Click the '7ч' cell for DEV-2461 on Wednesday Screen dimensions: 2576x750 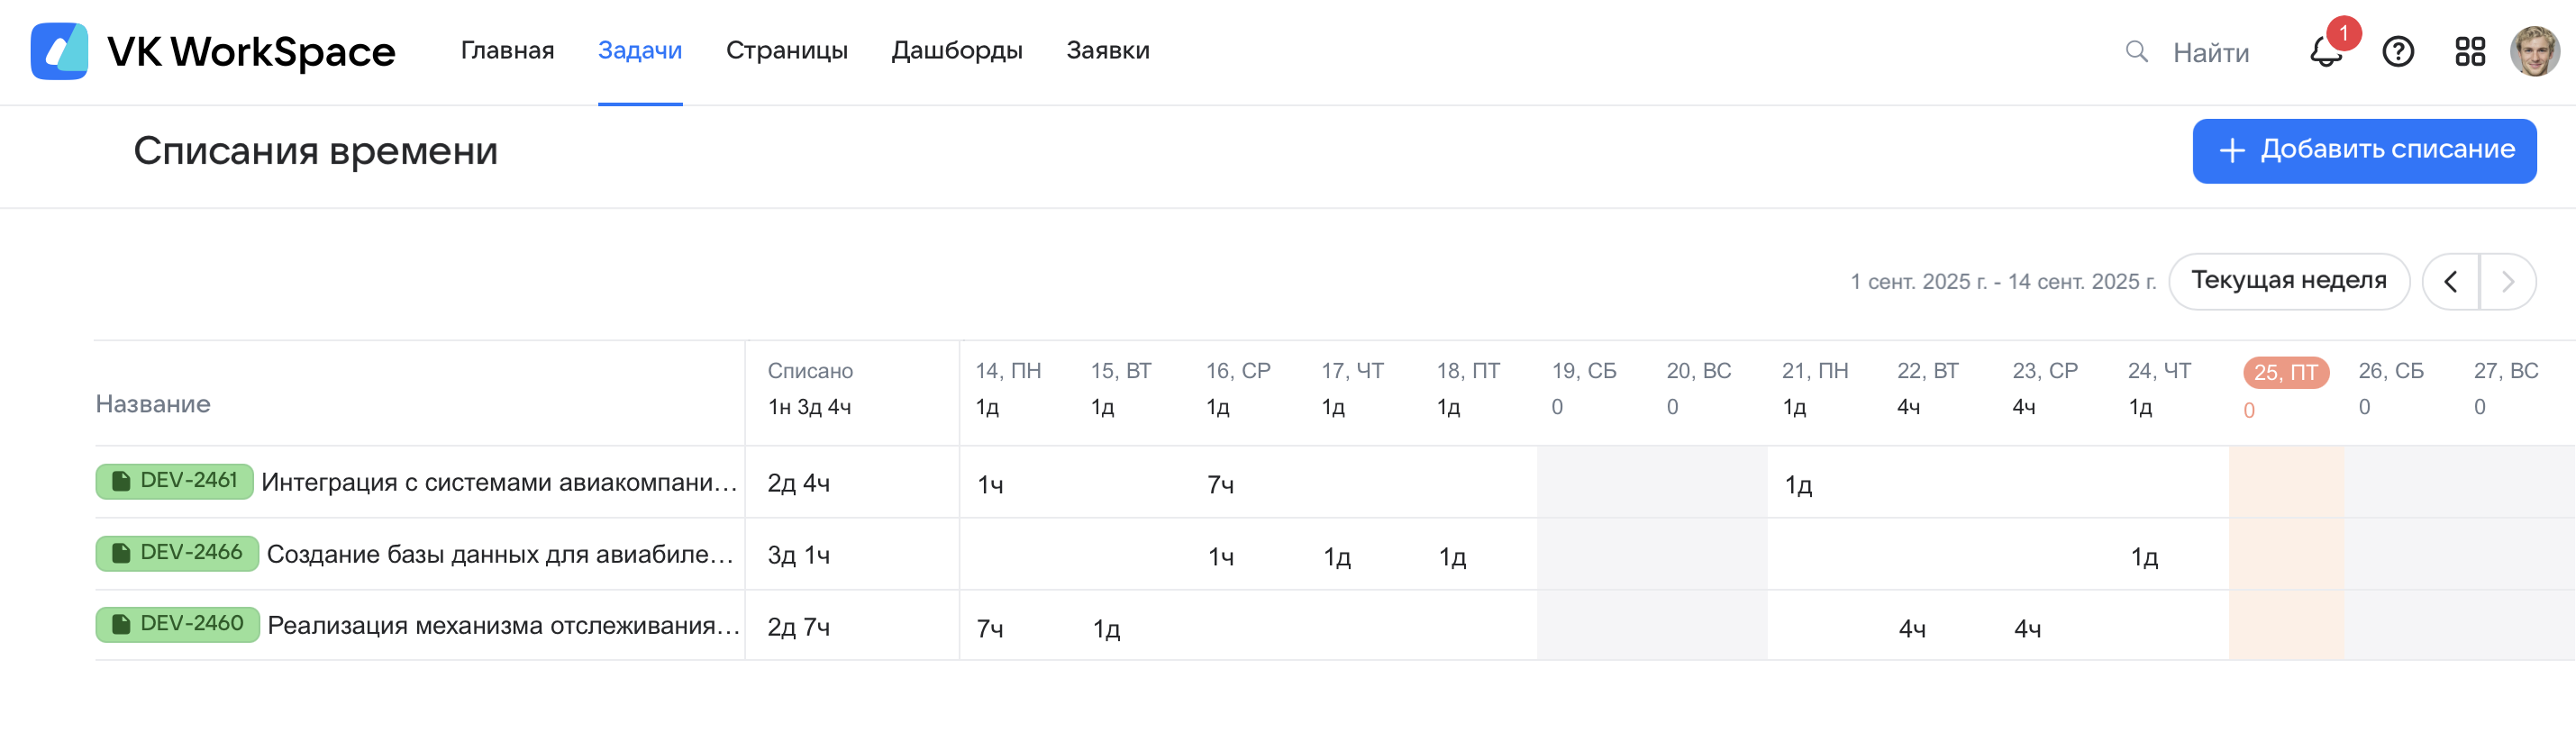point(1221,484)
